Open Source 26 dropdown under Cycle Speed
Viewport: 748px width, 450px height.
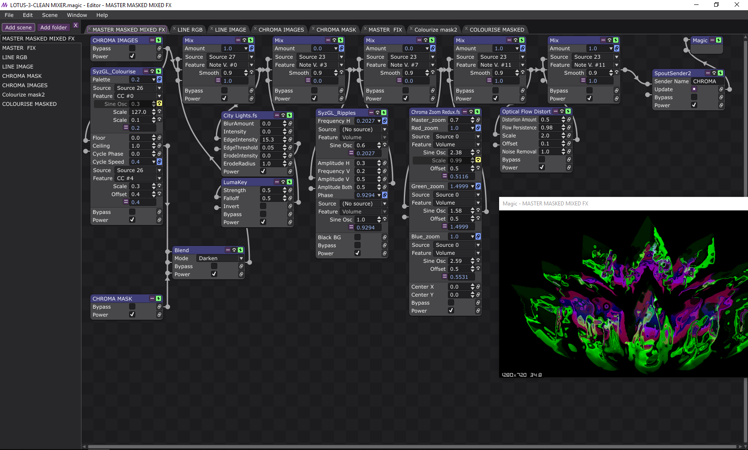click(x=138, y=170)
